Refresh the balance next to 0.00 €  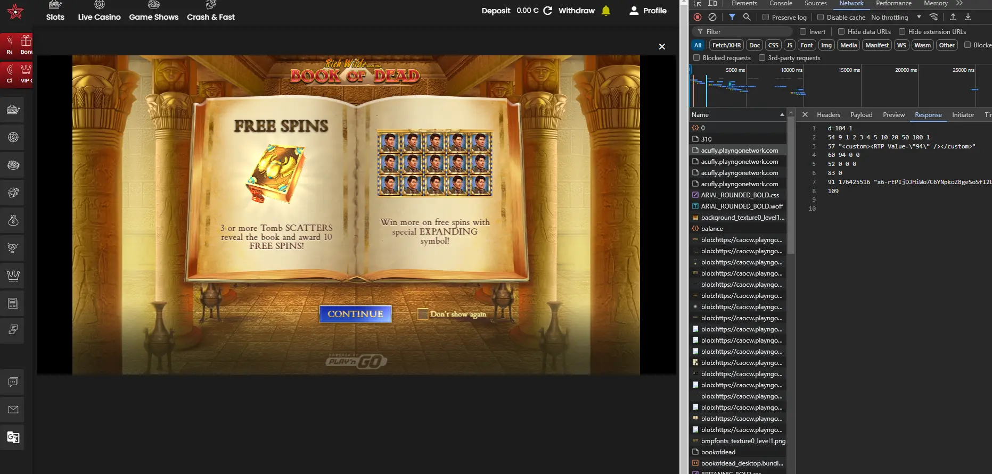(x=547, y=11)
